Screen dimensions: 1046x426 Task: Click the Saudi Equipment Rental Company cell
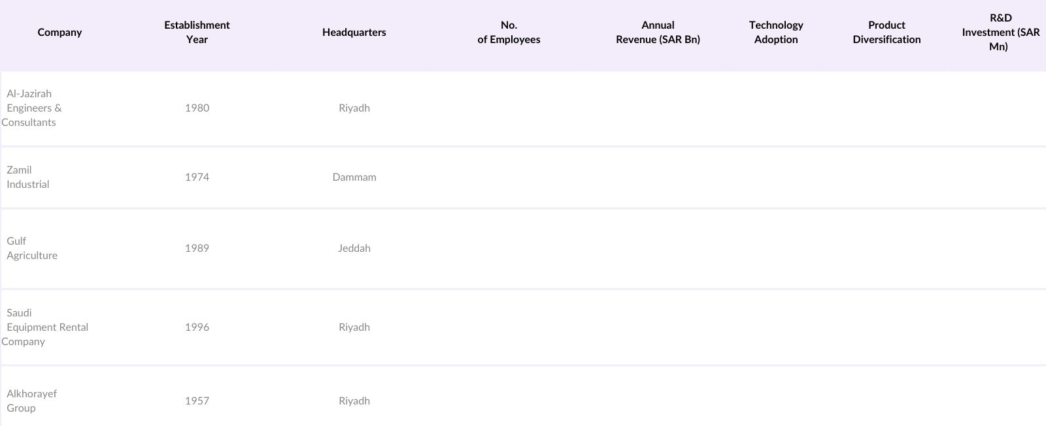click(46, 327)
